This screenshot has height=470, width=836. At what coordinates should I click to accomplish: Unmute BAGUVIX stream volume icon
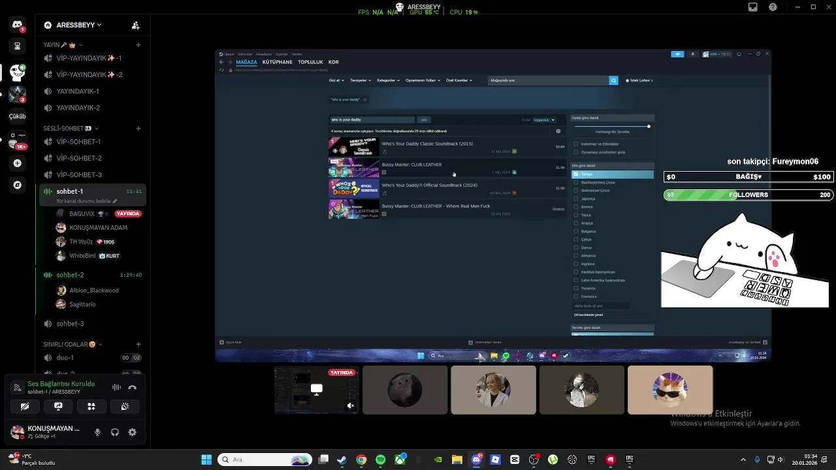pyautogui.click(x=350, y=406)
